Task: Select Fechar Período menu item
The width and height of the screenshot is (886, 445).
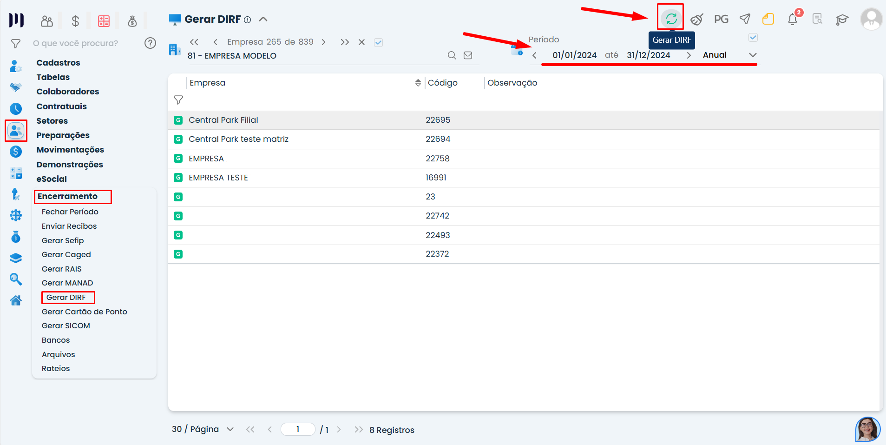Action: pyautogui.click(x=70, y=212)
